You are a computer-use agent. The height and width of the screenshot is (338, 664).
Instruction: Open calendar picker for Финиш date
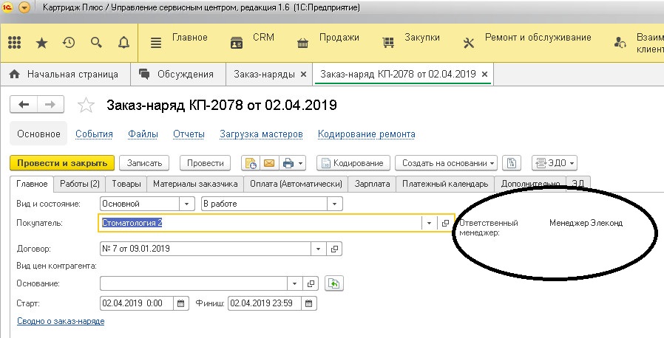309,303
